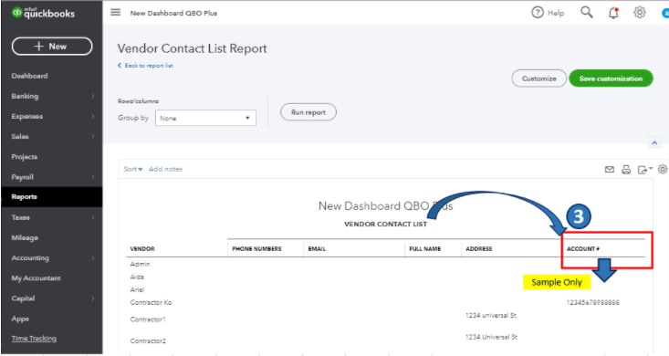This screenshot has width=669, height=356.
Task: Click the VENDOR CONTACT LIST title
Action: 385,225
